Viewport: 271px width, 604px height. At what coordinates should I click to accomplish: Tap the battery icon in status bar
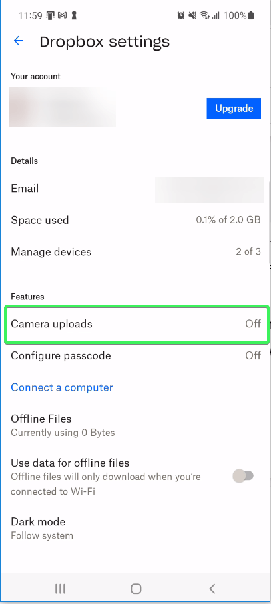point(251,15)
